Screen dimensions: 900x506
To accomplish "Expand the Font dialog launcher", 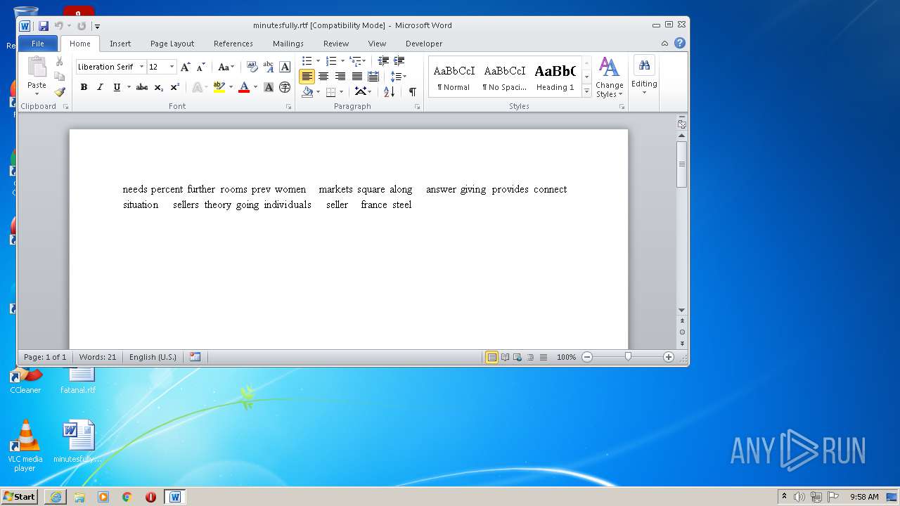I will [x=288, y=107].
